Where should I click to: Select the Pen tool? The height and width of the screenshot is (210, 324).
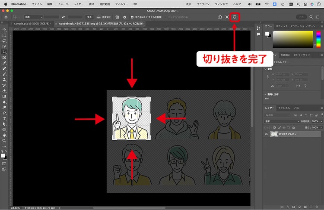4,113
